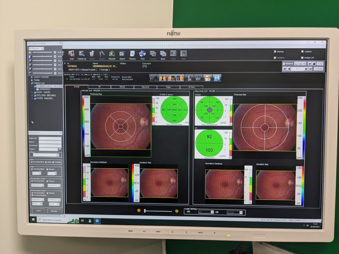
Task: Collapse the HEMMINGHAUS VICTORIA tree node
Action: (32, 86)
